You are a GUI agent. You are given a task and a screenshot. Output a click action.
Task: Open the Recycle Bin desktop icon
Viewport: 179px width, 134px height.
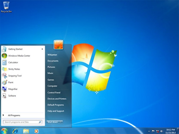(6, 7)
